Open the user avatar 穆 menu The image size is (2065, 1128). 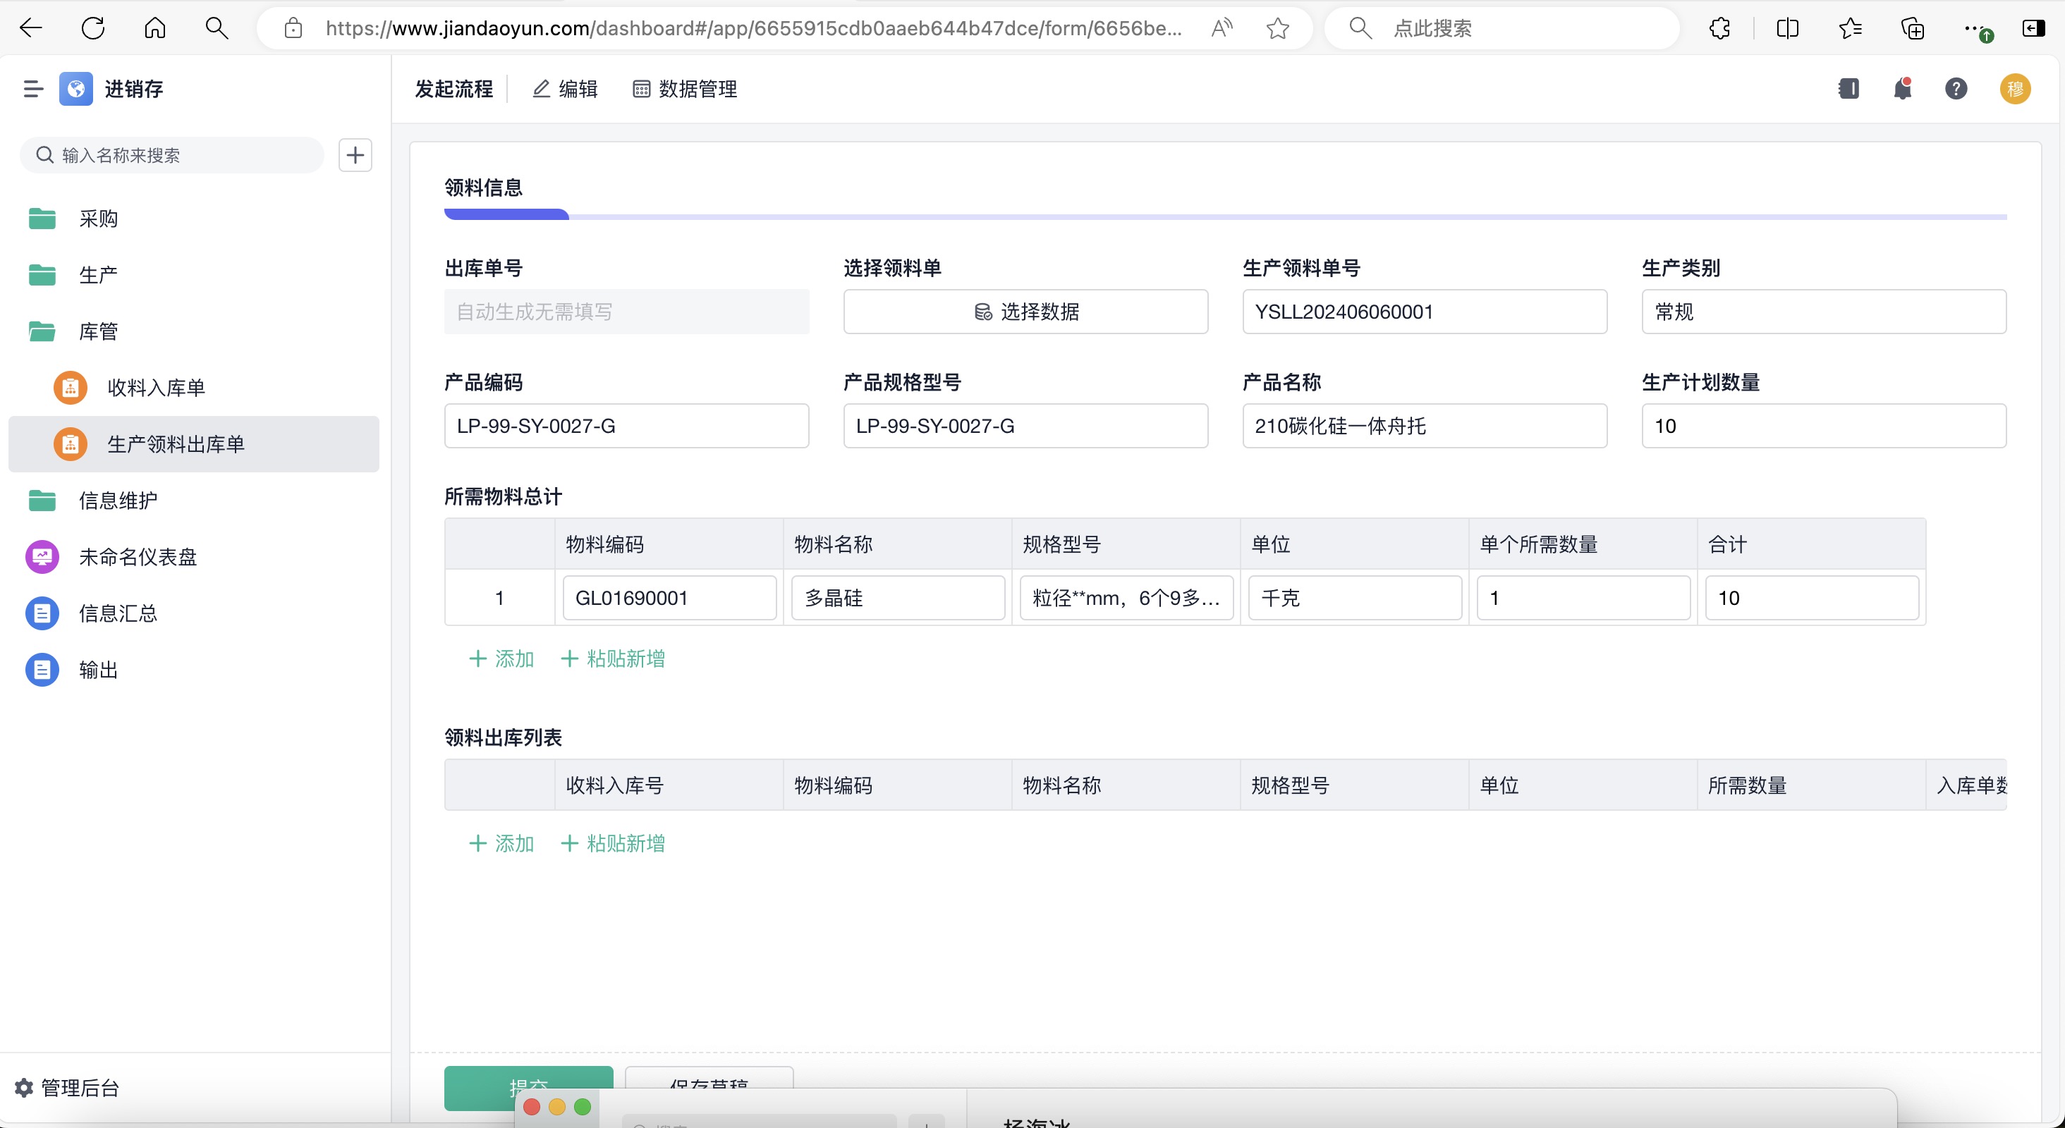pyautogui.click(x=2016, y=88)
